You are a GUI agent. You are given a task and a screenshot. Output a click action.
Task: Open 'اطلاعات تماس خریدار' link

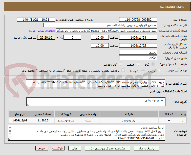click(42, 31)
